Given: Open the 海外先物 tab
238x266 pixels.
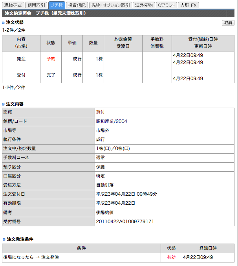Looking at the screenshot, I should [x=144, y=5].
